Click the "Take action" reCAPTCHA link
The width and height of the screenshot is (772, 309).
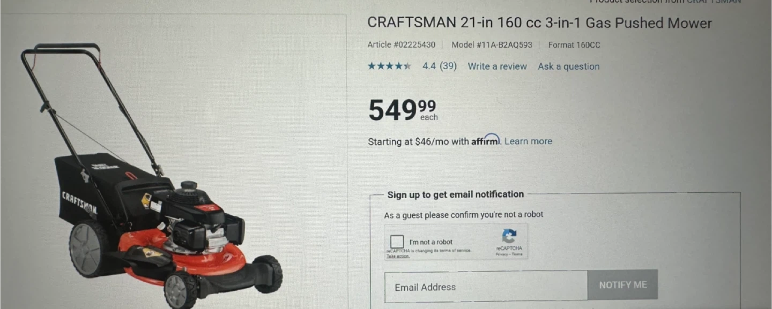[398, 256]
